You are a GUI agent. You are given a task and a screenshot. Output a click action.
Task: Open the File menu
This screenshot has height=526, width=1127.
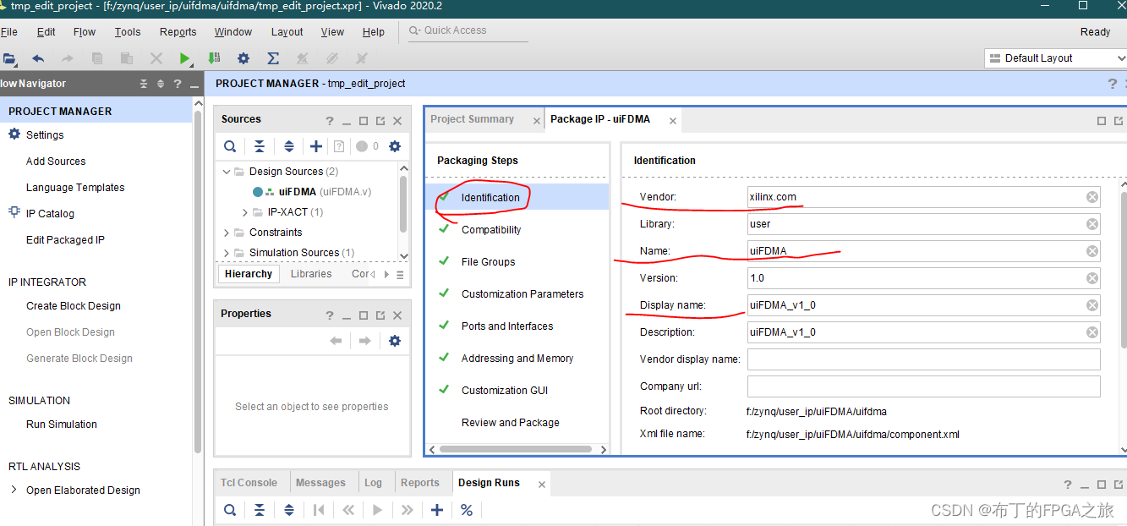pos(8,32)
